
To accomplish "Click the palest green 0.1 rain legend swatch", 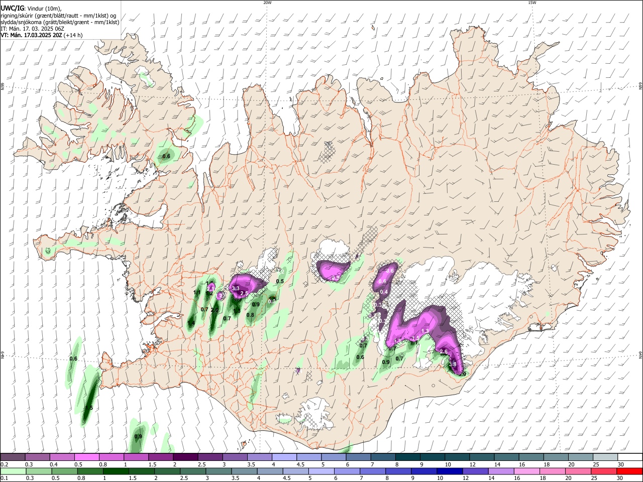I will (x=14, y=471).
